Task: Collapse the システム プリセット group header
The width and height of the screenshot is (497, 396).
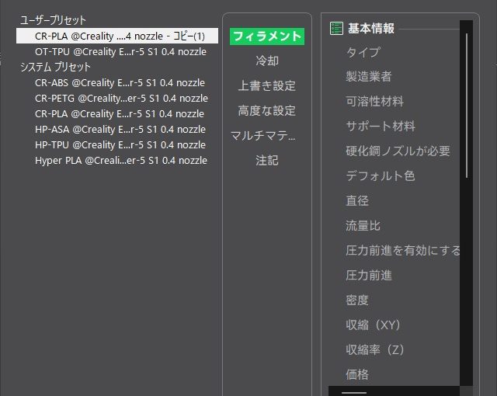Action: pos(56,67)
